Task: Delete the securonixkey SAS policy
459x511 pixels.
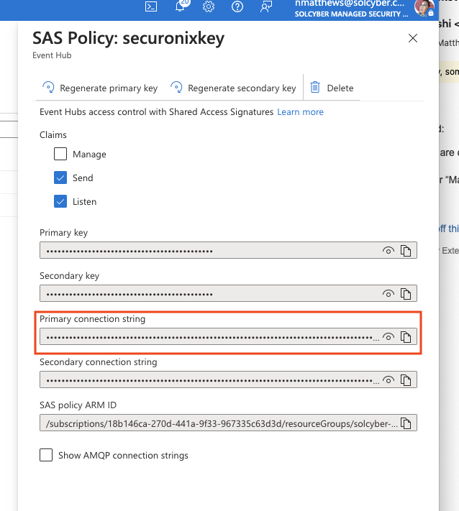Action: [332, 88]
